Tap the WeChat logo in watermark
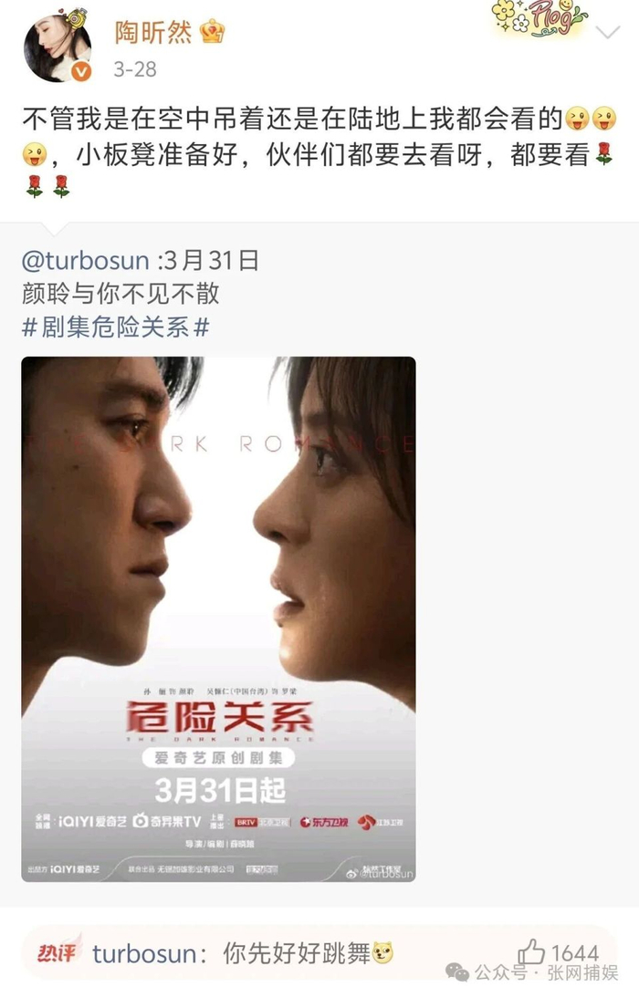This screenshot has height=998, width=639. (x=456, y=972)
